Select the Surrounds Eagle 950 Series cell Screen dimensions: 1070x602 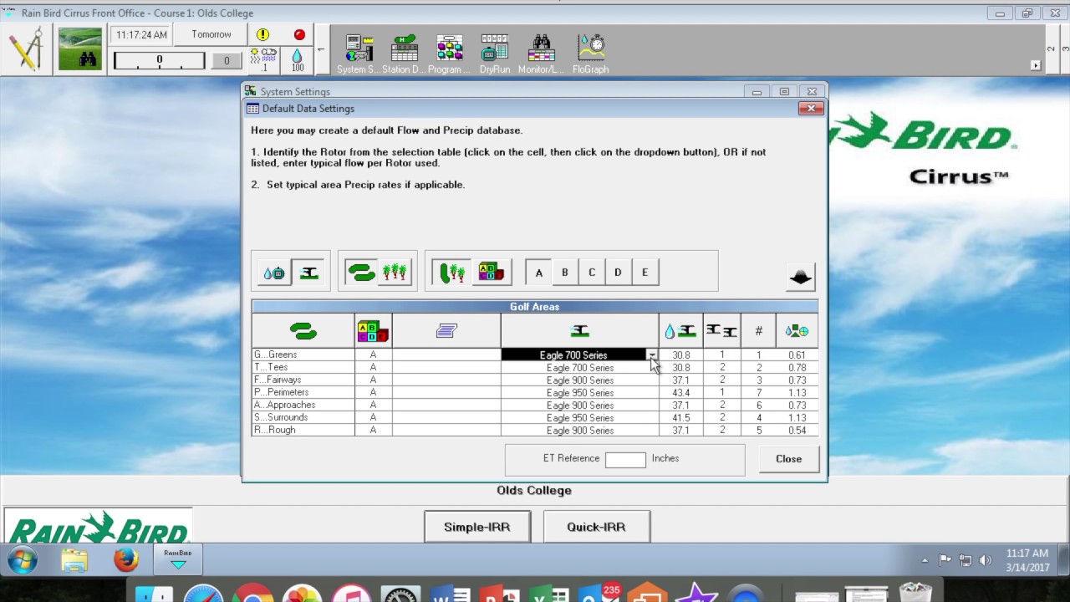click(579, 418)
